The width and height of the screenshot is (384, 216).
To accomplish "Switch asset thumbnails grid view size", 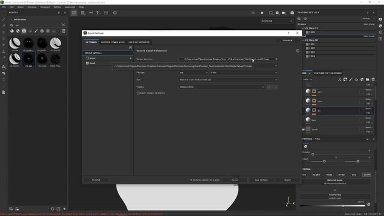I will click(63, 31).
